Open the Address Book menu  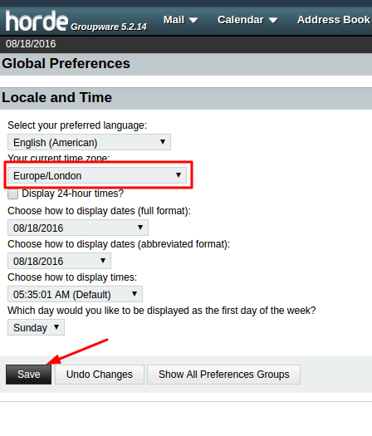click(334, 20)
